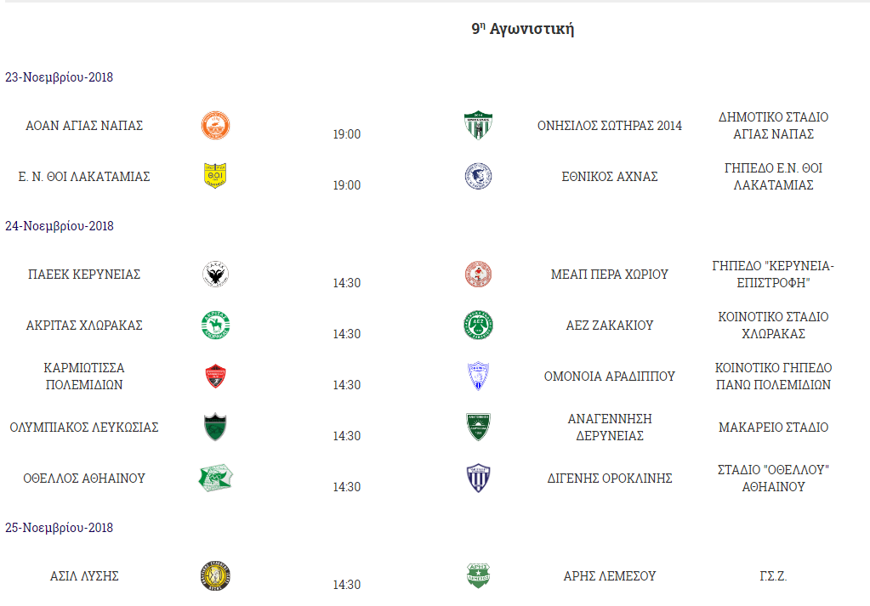
Task: Click the Άρης Λεμεσού green star badge
Action: tap(478, 575)
